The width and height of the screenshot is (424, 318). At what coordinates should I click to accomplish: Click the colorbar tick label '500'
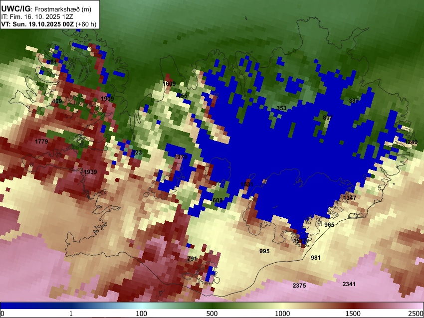pyautogui.click(x=212, y=314)
